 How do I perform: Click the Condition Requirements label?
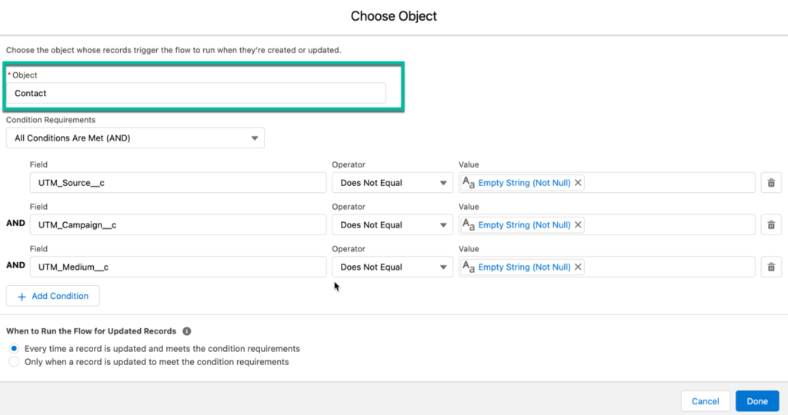click(51, 120)
